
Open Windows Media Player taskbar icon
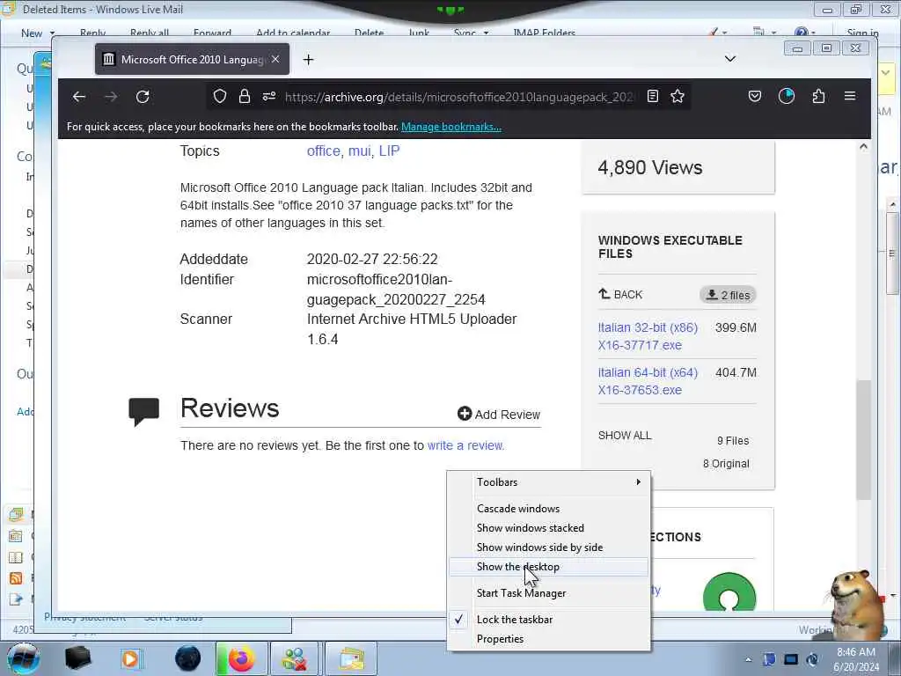130,658
